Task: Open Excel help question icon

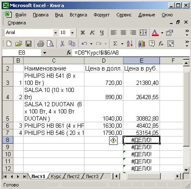Action: pos(152,44)
